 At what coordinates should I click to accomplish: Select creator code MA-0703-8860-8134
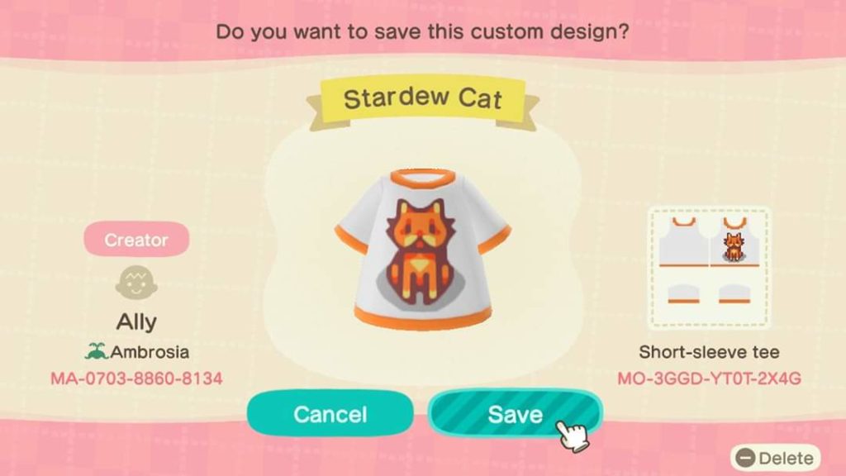pyautogui.click(x=136, y=378)
